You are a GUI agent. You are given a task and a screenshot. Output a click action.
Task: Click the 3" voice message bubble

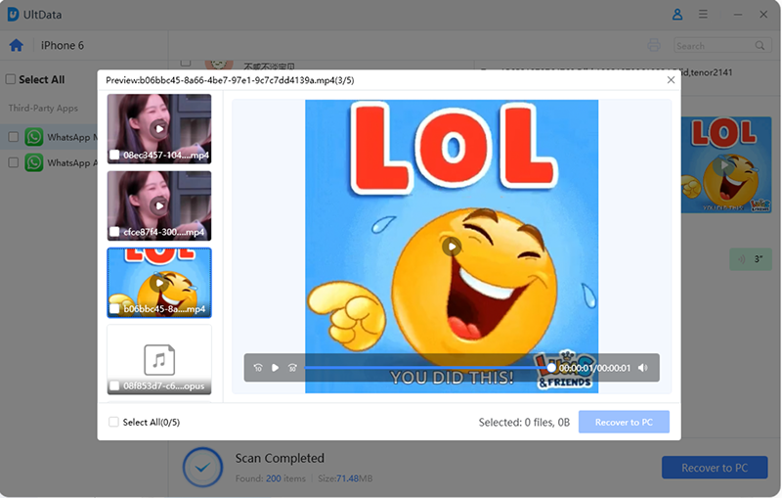click(751, 259)
